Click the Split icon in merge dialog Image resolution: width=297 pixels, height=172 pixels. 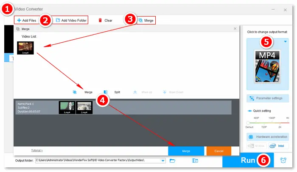pos(105,92)
